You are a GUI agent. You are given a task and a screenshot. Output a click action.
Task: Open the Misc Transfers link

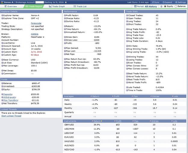11,100
